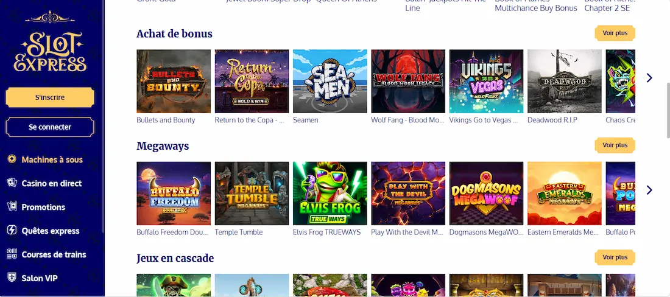Click the Se connecter button
Screen dimensions: 670x297
(50, 127)
